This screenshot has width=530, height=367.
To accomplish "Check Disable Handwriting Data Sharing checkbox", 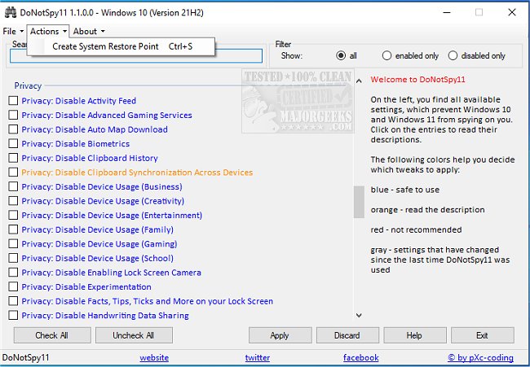I will tap(13, 315).
